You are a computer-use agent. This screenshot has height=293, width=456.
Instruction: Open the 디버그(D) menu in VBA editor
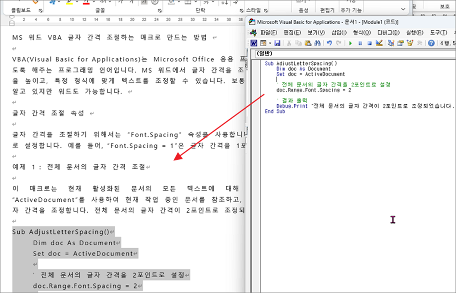pos(388,33)
